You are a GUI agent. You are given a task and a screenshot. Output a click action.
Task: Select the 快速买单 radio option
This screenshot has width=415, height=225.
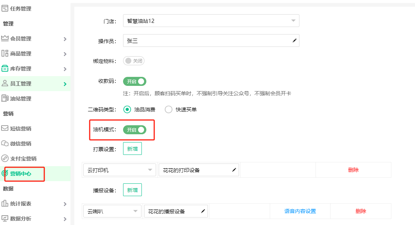pos(168,109)
